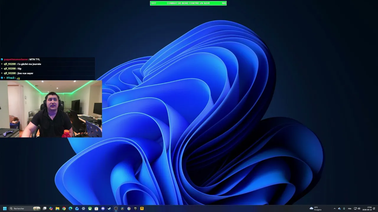Launch Google Chrome from the taskbar

tap(64, 208)
